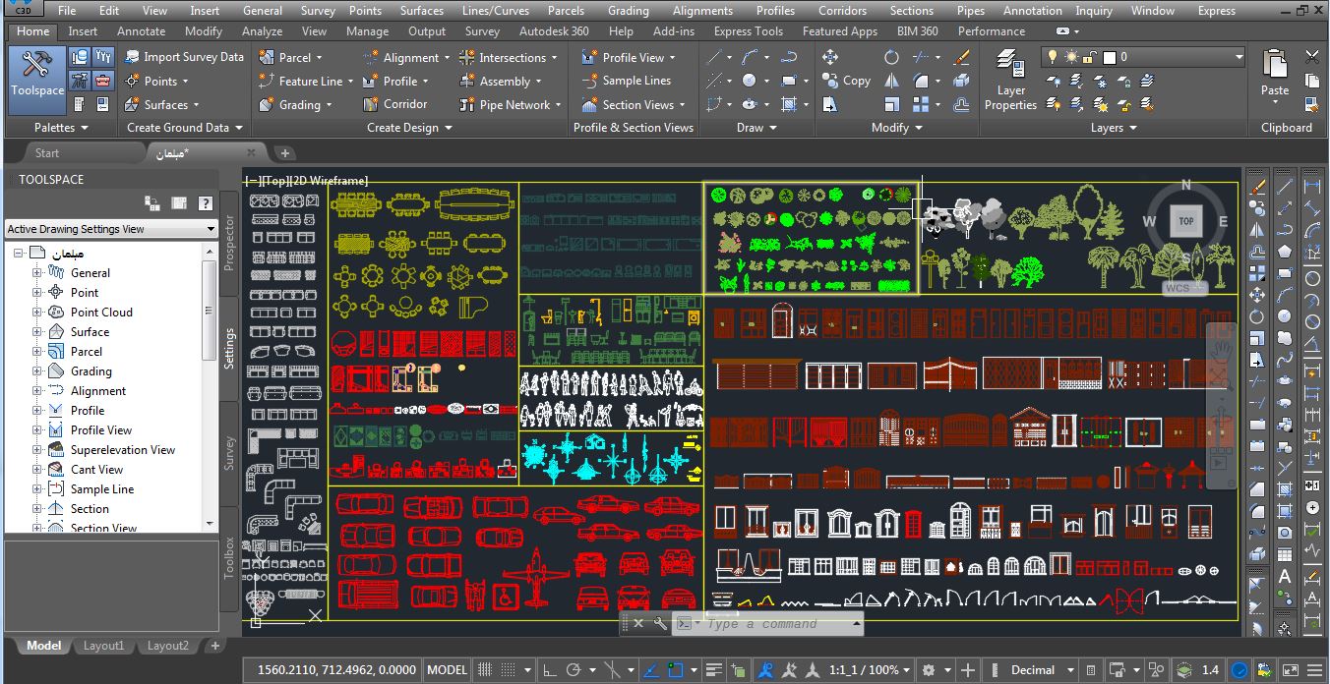
Task: Select the Corridor tool in Create Design
Action: (394, 104)
